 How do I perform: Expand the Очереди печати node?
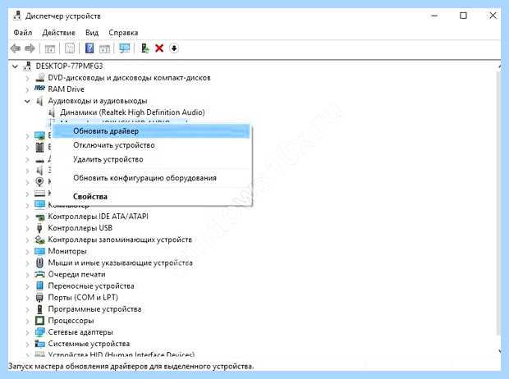28,275
